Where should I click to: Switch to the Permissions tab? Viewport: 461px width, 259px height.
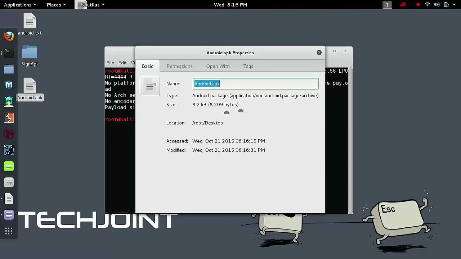(x=179, y=66)
